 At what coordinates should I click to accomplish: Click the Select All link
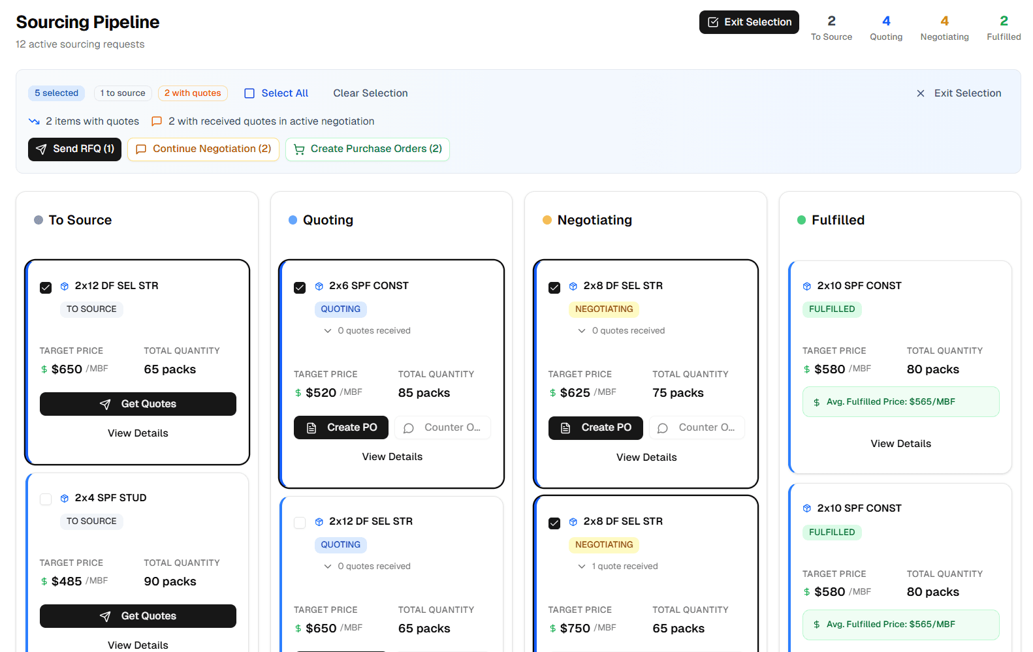tap(285, 93)
